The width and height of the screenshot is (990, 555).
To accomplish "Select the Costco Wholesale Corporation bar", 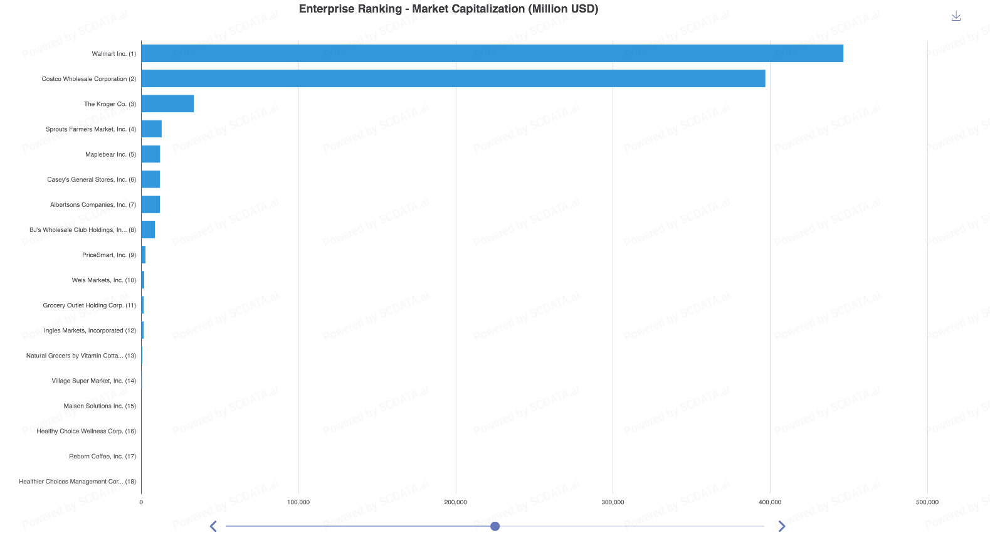I will pyautogui.click(x=453, y=78).
